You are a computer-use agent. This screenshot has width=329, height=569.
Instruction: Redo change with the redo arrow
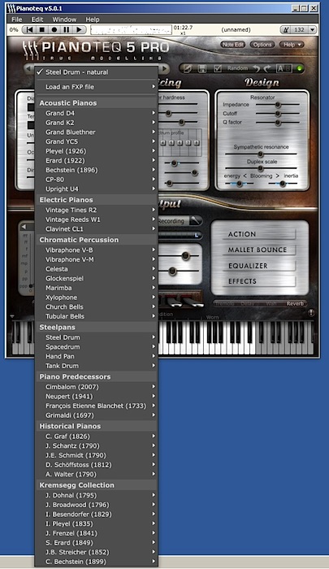pyautogui.click(x=267, y=68)
